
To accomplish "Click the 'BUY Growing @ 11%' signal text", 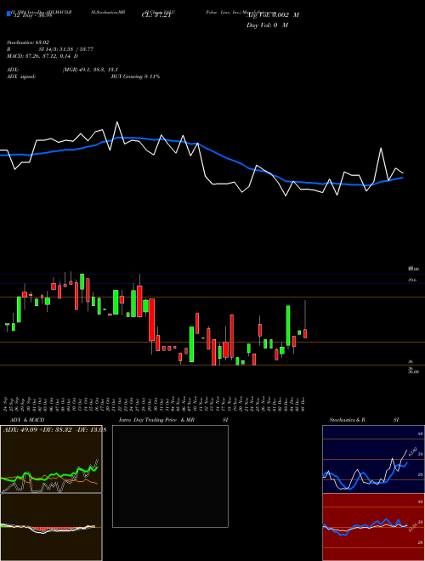I will coord(135,76).
